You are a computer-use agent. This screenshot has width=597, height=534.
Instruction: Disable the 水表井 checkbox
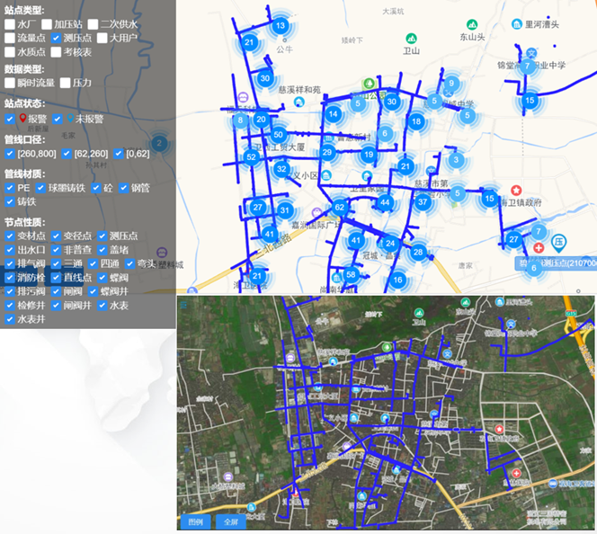[10, 319]
